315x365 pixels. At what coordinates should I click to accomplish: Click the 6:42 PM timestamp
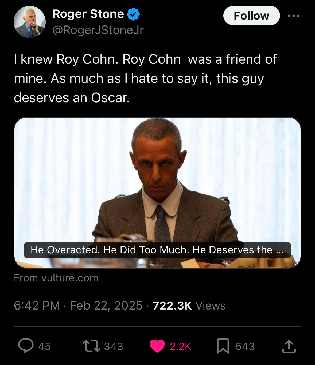[37, 306]
